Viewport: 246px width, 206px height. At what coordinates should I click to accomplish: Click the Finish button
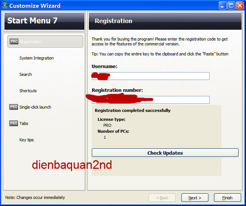pyautogui.click(x=227, y=198)
